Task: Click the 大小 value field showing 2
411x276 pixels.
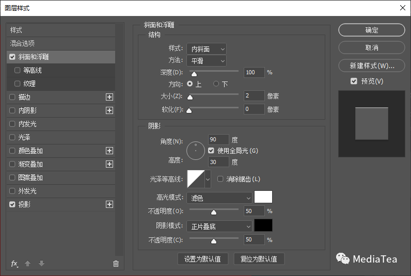Action: click(x=254, y=95)
